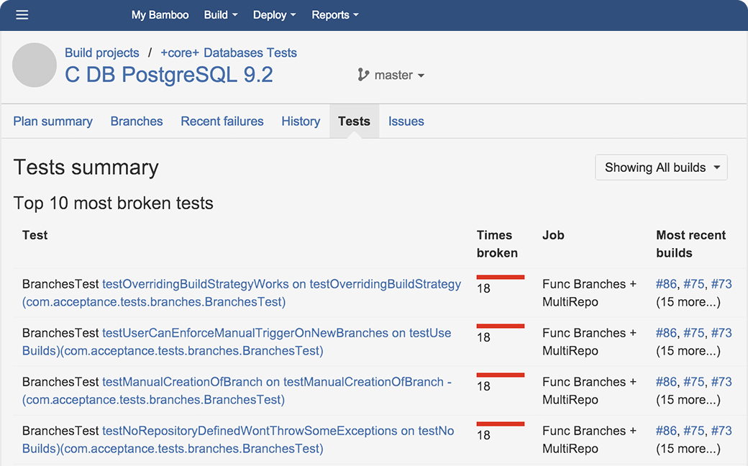
Task: Click the plan avatar placeholder image
Action: point(34,65)
